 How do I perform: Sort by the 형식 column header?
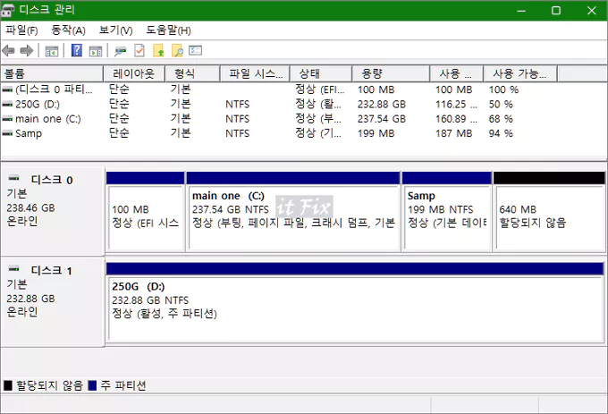(192, 73)
